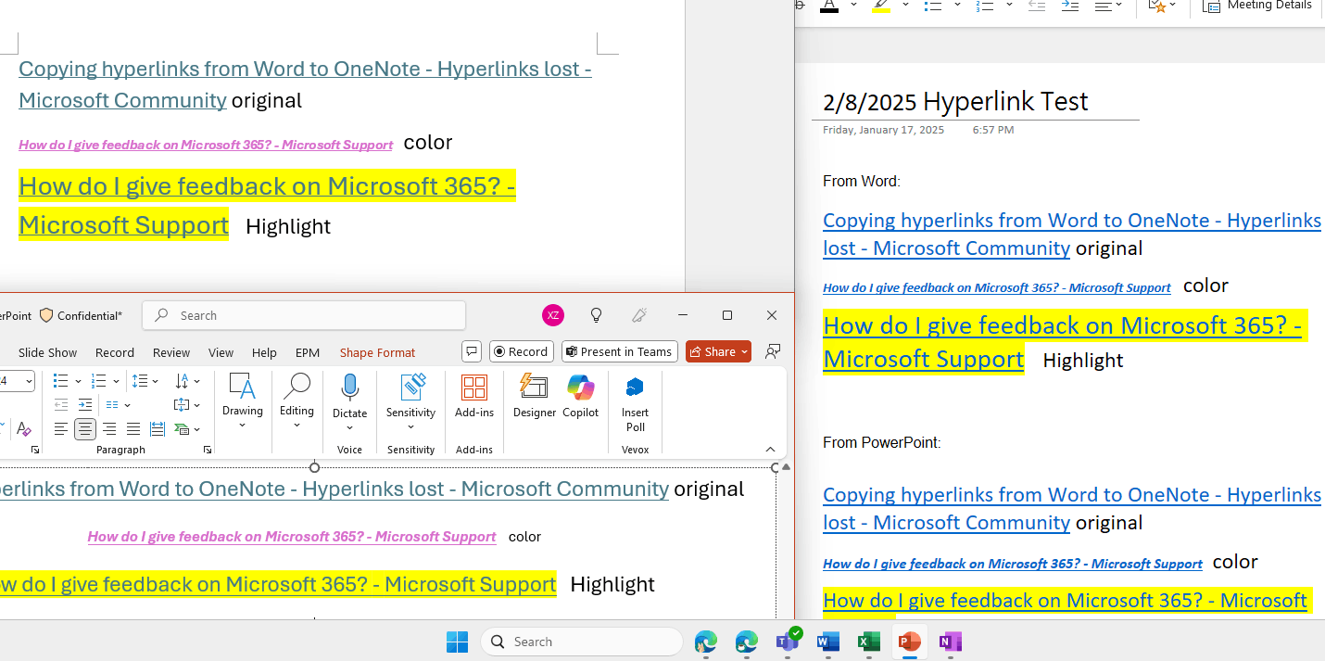Click Decrease List Level icon in PowerPoint
The image size is (1325, 661).
pyautogui.click(x=61, y=405)
